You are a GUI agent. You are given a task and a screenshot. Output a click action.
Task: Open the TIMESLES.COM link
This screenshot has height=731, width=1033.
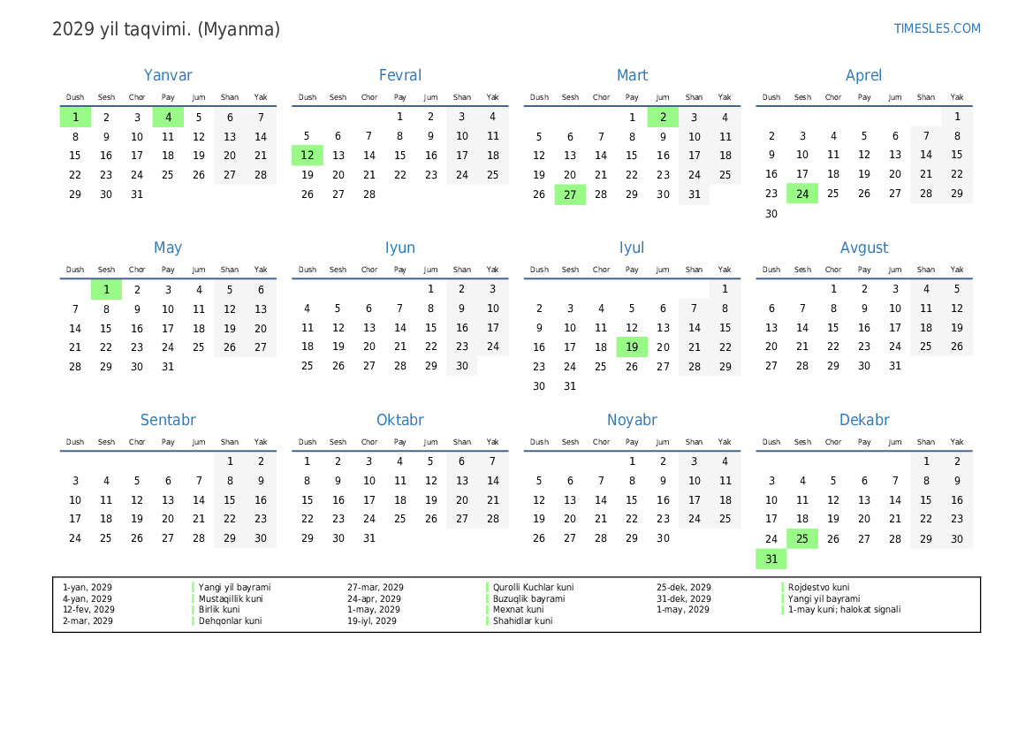[937, 28]
